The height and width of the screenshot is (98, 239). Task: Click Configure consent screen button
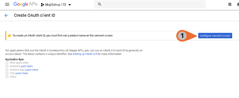[215, 36]
